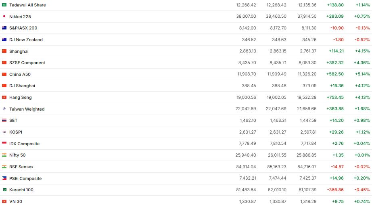Open the DJ Shanghai index link
Viewport: 372px width, 205px height.
[22, 86]
